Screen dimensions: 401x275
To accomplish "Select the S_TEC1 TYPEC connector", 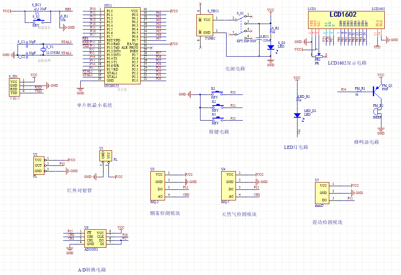I will tap(205, 26).
